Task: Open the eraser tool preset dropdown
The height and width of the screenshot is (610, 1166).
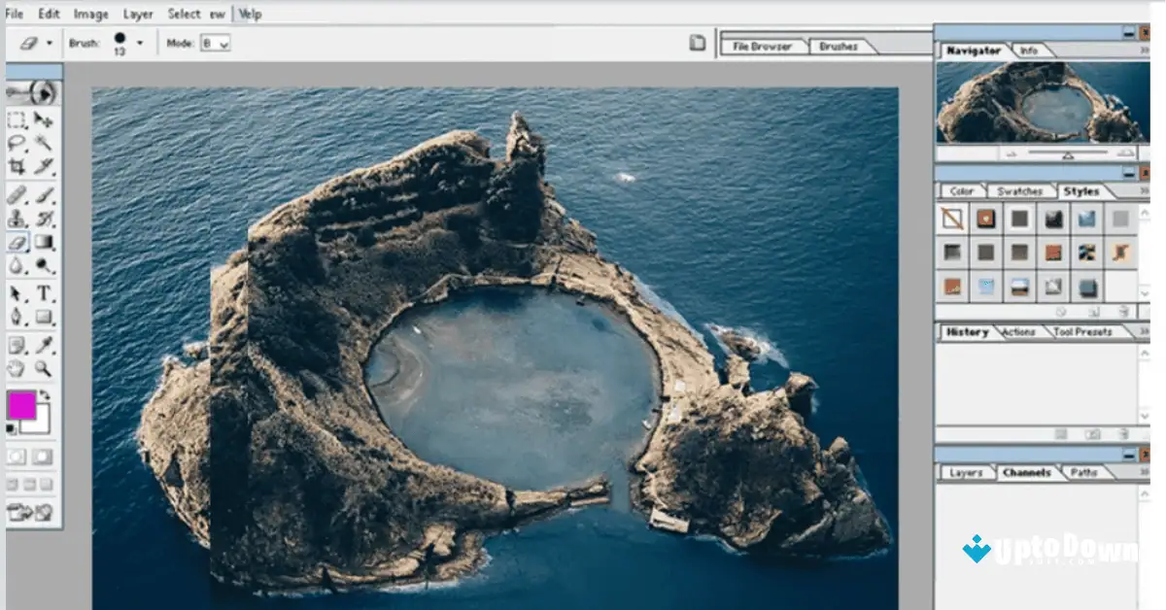Action: coord(49,43)
